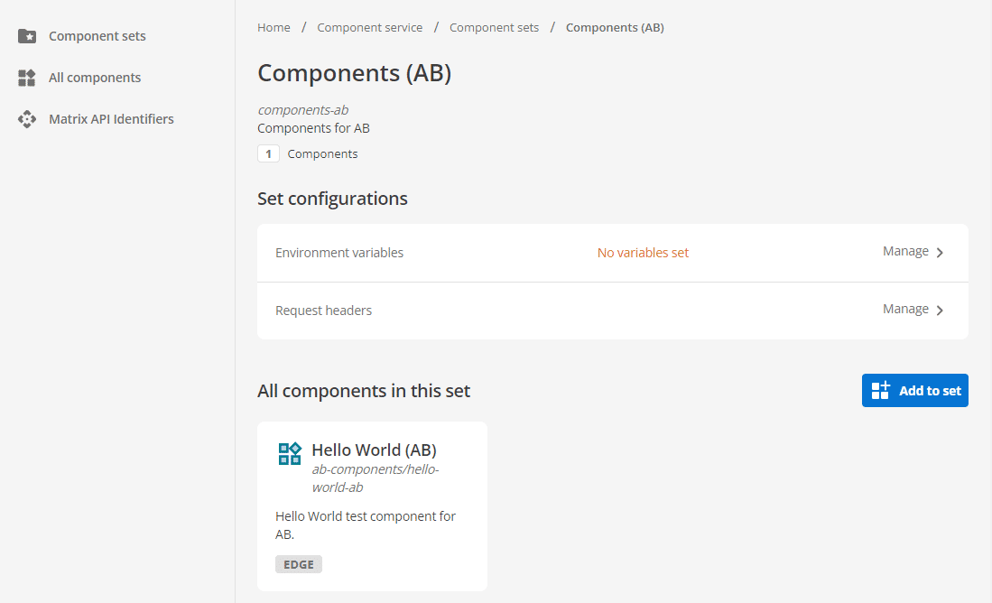Select the All components grid icon
The height and width of the screenshot is (603, 992).
(x=26, y=78)
